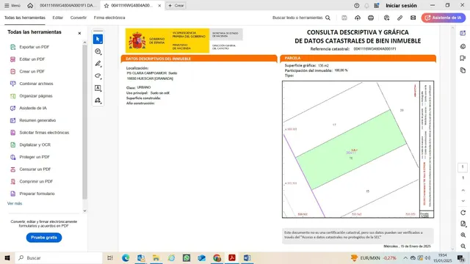Image resolution: width=470 pixels, height=264 pixels.
Task: Go to next page arrow
Action: click(x=463, y=201)
